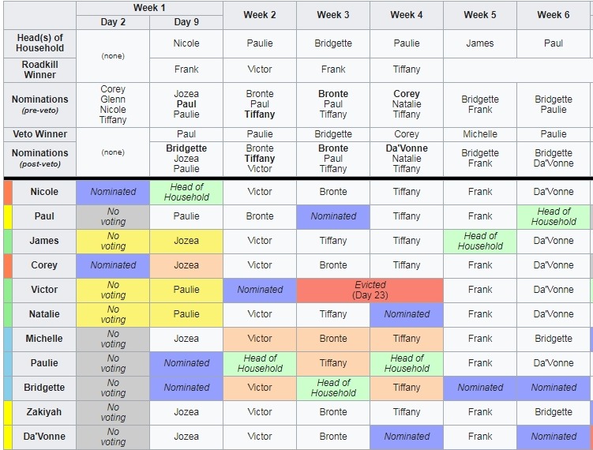Select the Zakiyah row name cell
Image resolution: width=593 pixels, height=450 pixels.
44,413
